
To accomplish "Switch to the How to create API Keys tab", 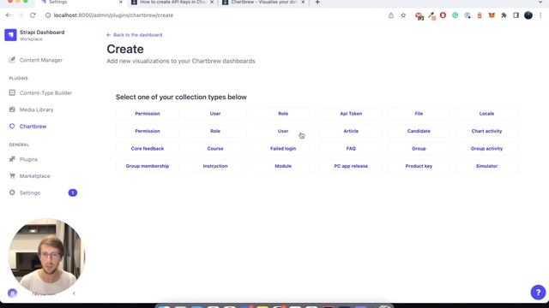I will 172,2.
